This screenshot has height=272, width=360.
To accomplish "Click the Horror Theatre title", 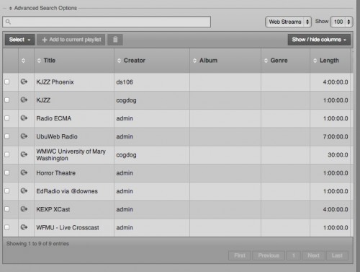I will point(56,173).
